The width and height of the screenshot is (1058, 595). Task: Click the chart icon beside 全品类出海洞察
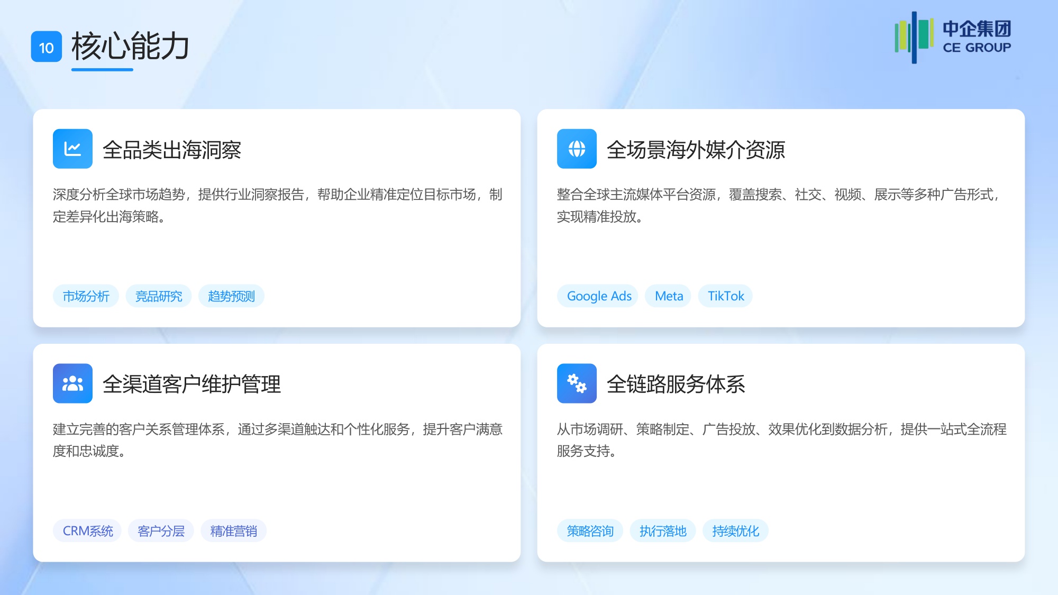click(x=72, y=149)
